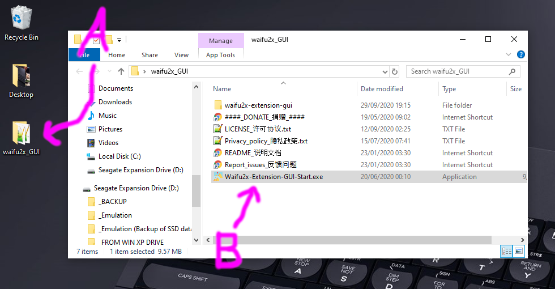Click the address bar path waifu2x_GUI
The width and height of the screenshot is (555, 289).
tap(169, 71)
